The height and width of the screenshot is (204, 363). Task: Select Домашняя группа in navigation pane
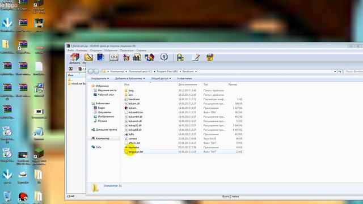click(106, 130)
